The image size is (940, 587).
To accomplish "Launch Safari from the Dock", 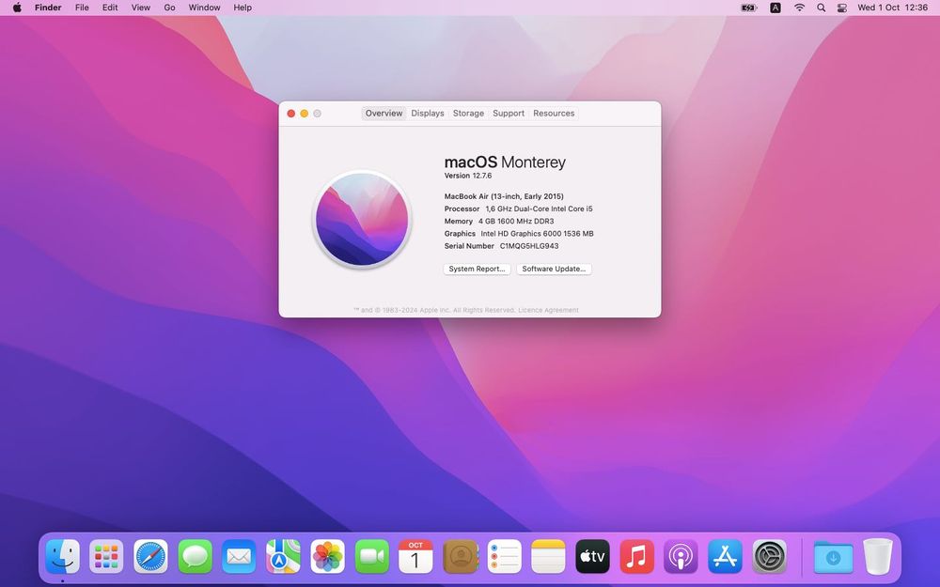I will coord(150,556).
